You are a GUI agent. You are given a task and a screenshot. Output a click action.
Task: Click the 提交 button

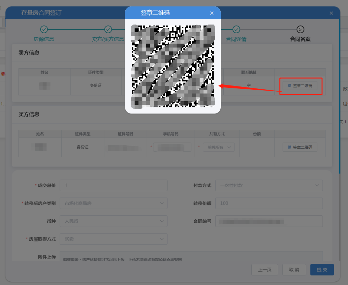click(x=322, y=270)
